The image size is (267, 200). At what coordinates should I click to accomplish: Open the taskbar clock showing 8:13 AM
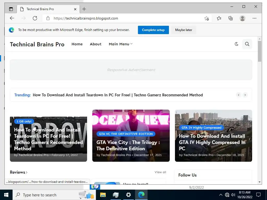pyautogui.click(x=245, y=195)
